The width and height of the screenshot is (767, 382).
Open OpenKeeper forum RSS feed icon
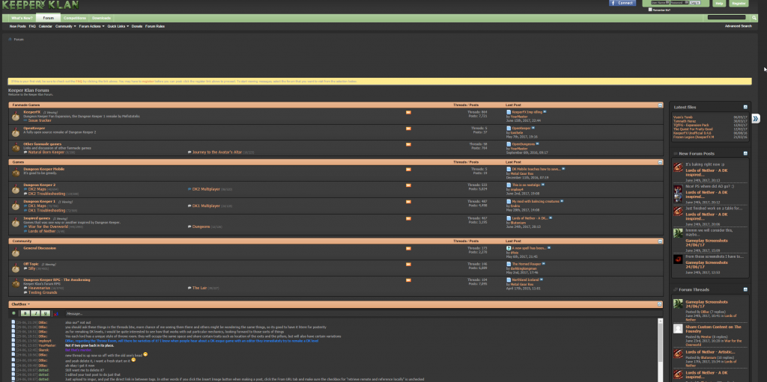coord(408,129)
